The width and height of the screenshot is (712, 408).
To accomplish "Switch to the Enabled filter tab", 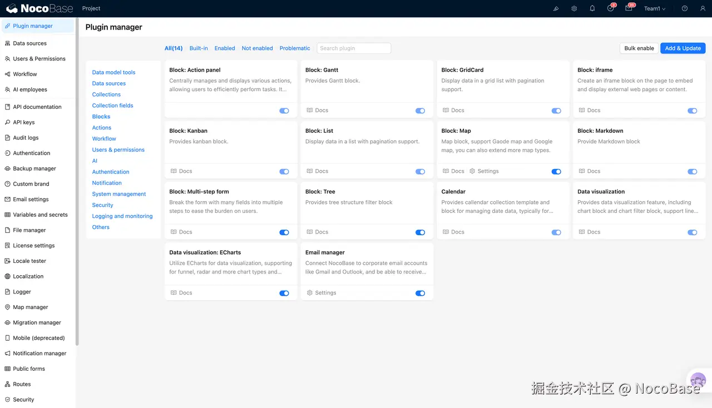I will [x=225, y=48].
